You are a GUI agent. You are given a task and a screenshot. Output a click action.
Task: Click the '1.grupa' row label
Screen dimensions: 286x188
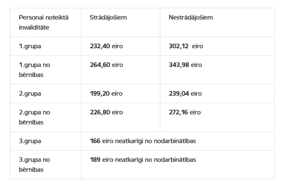pos(28,47)
